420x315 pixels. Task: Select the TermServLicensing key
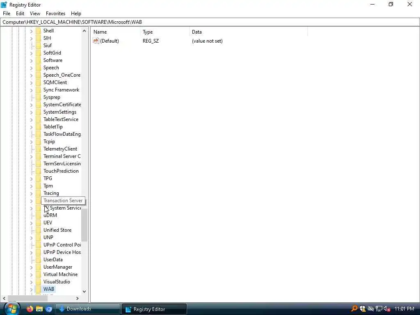pyautogui.click(x=62, y=164)
